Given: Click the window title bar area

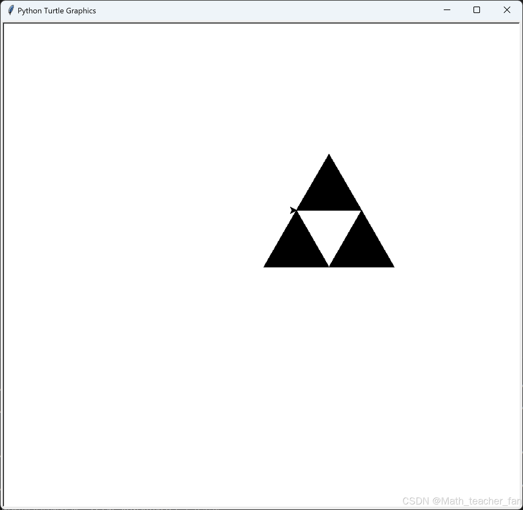Looking at the screenshot, I should point(228,10).
